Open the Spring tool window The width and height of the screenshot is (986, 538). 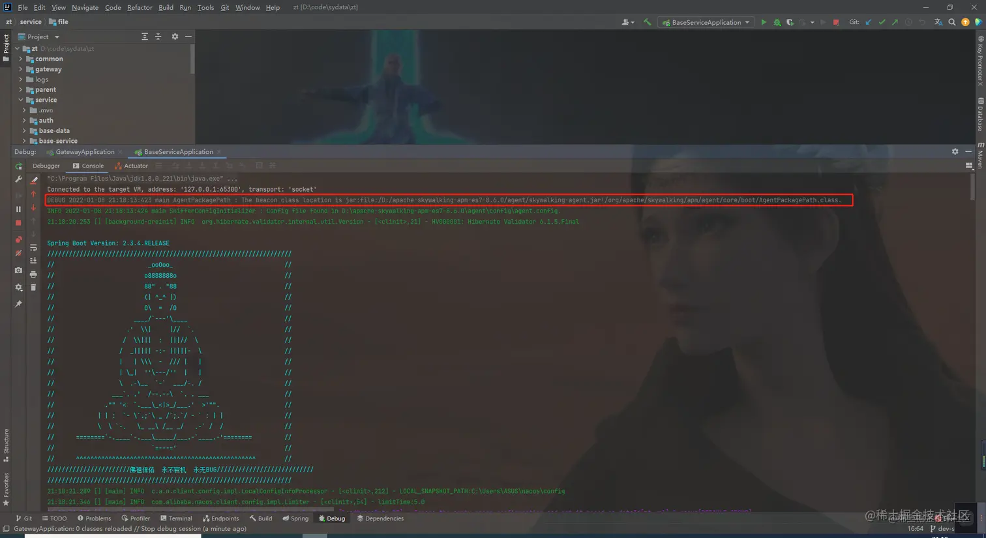(295, 518)
